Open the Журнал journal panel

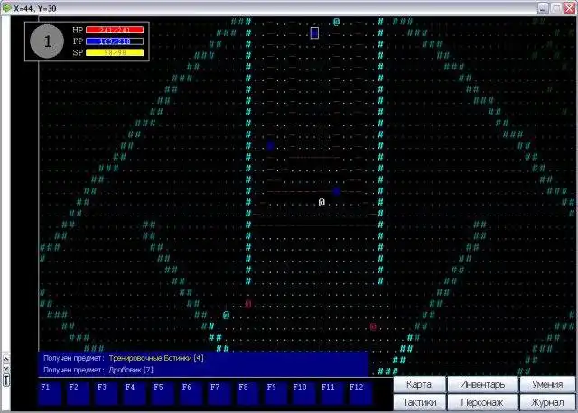click(547, 402)
